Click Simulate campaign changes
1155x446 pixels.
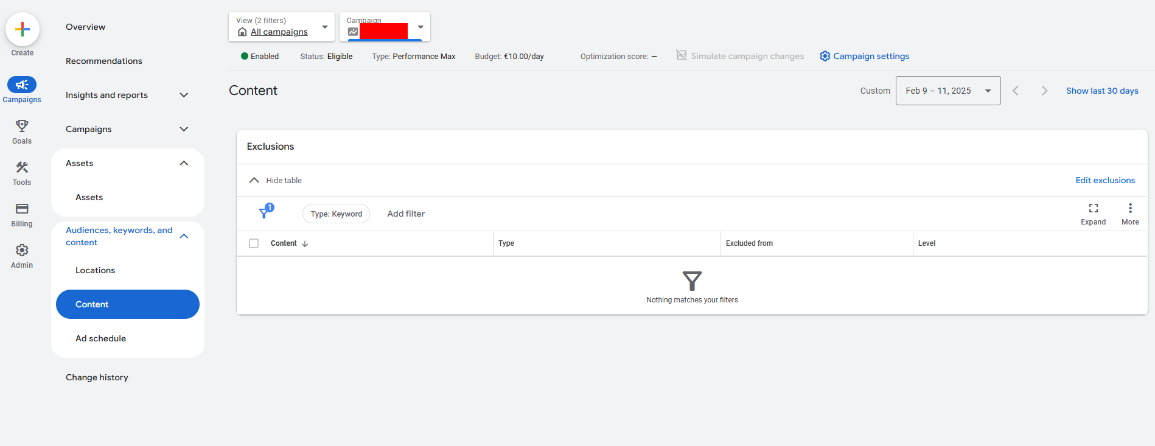coord(747,56)
